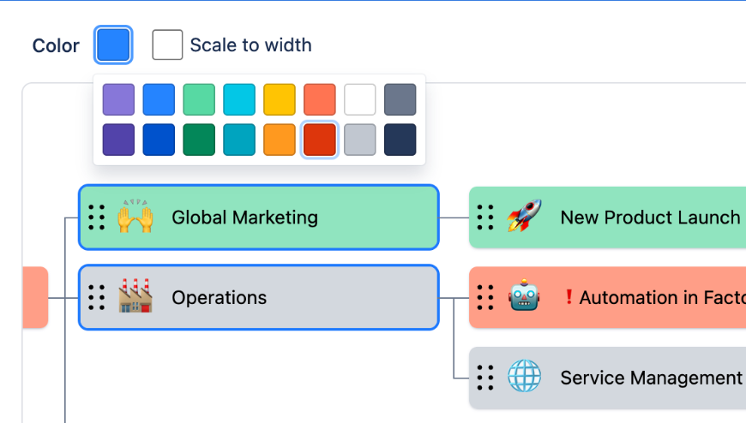
Task: Click the rocket emoji icon
Action: pyautogui.click(x=523, y=217)
